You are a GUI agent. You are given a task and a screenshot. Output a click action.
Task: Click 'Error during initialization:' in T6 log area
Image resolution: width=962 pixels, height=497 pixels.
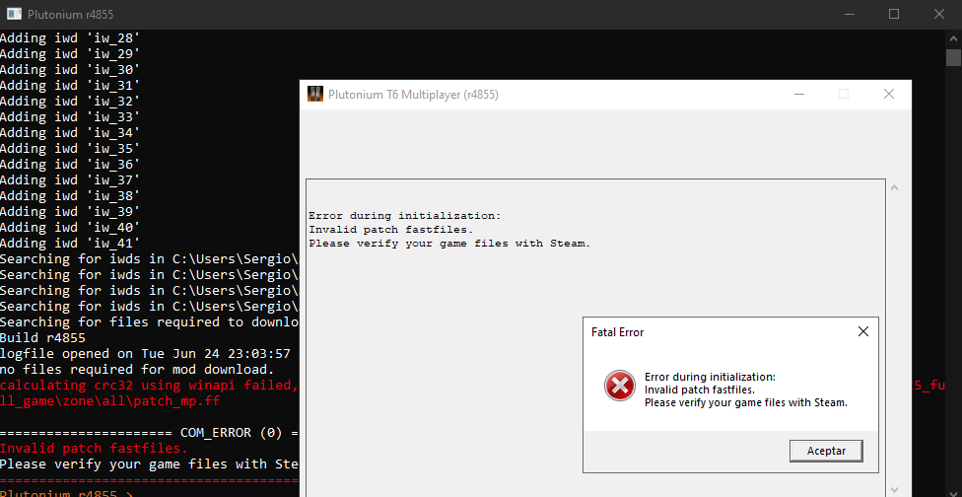[x=405, y=216]
